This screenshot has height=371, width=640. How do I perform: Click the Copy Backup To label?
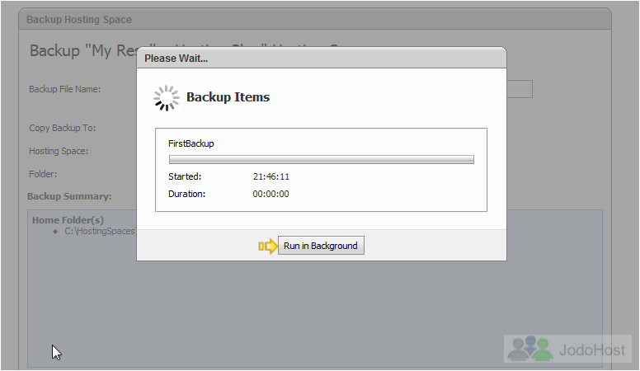pos(62,128)
